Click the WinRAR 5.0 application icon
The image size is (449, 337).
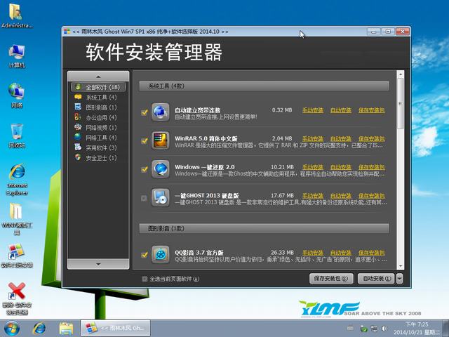161,140
